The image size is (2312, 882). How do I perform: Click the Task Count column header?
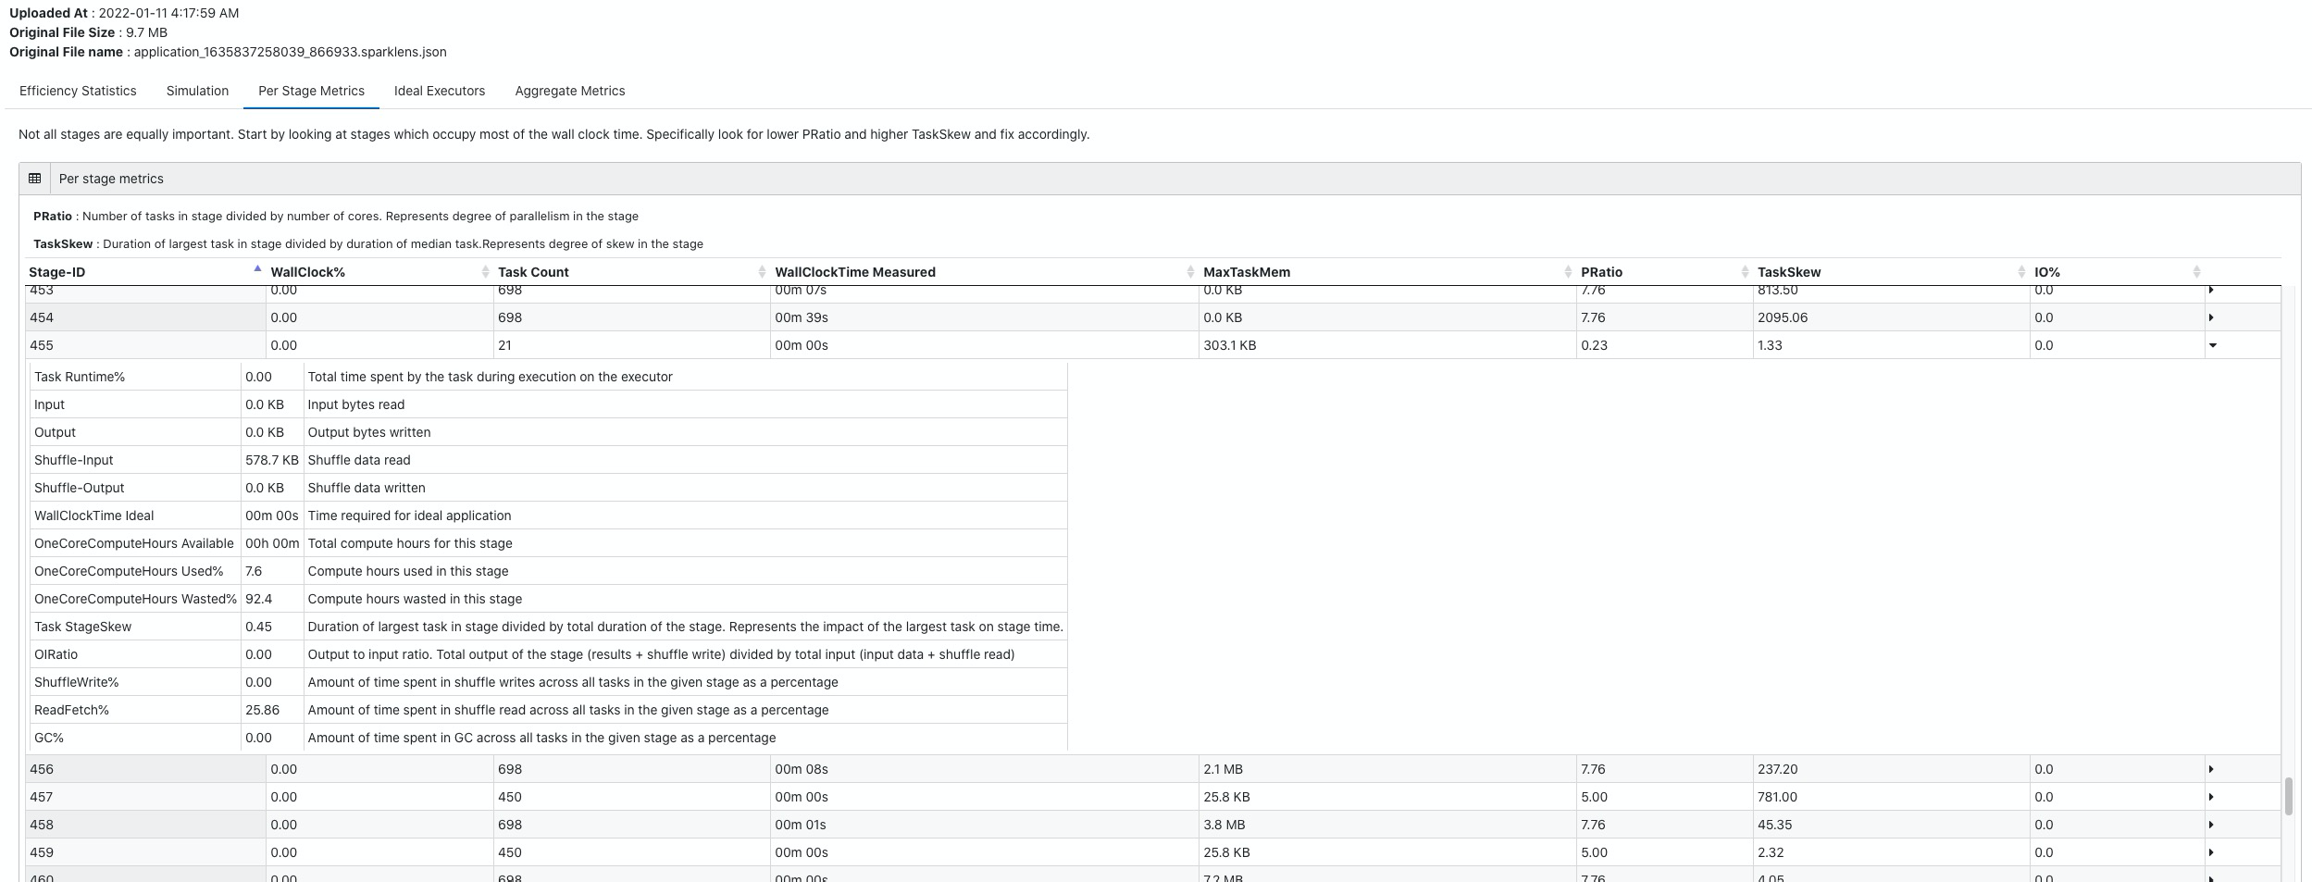(533, 272)
